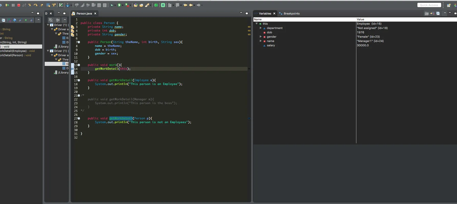457x204 pixels.
Task: Click Collapse All in Variables toolbar
Action: point(438,13)
